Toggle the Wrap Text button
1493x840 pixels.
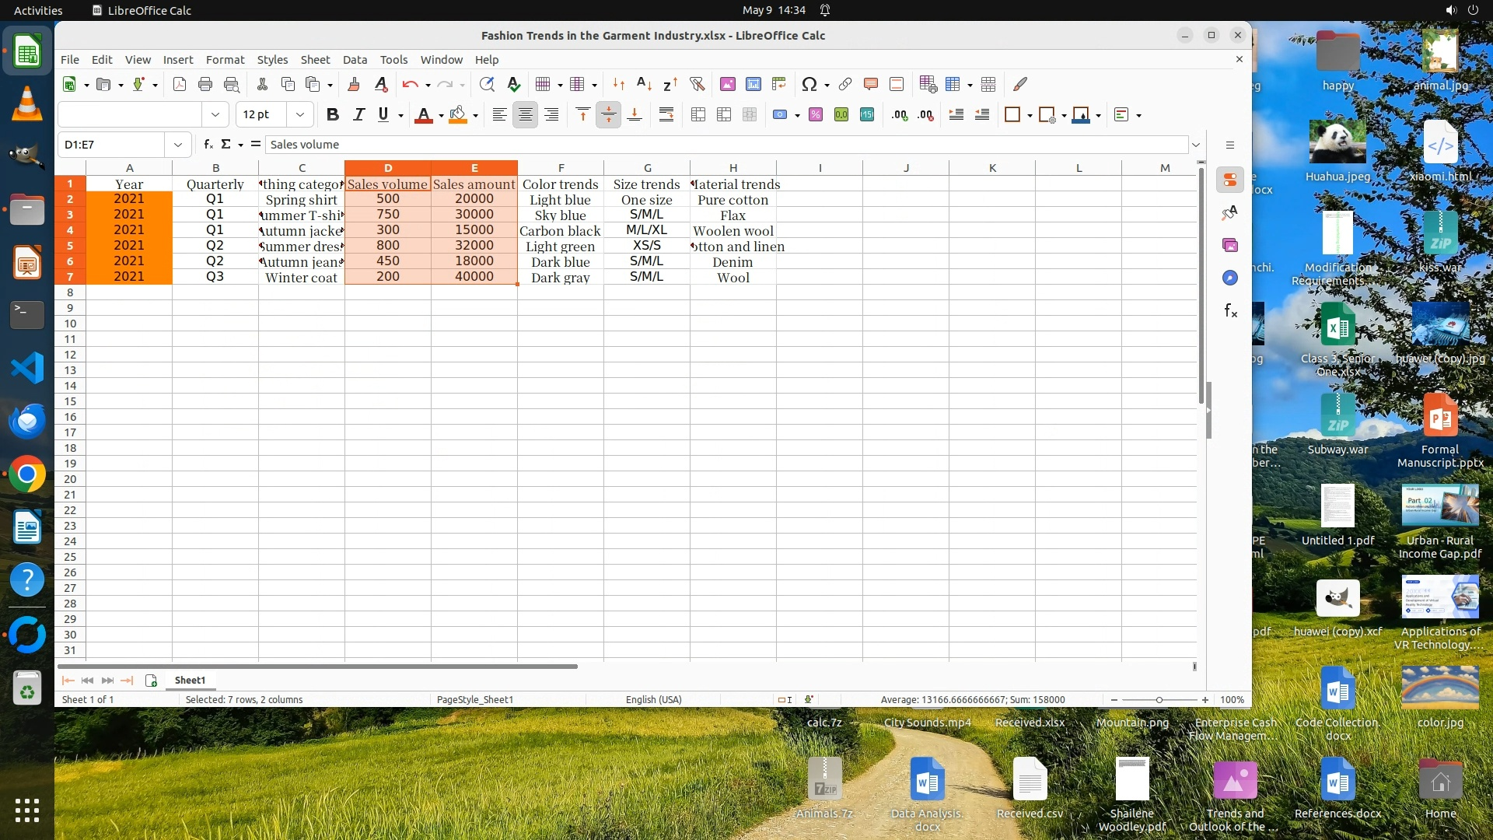(666, 115)
